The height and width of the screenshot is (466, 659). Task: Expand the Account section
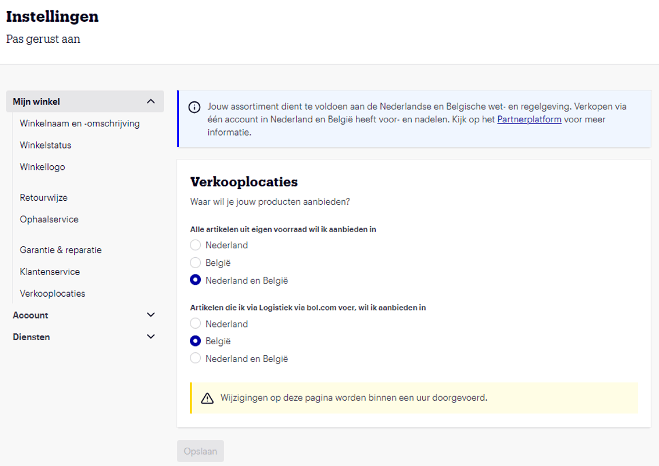151,314
